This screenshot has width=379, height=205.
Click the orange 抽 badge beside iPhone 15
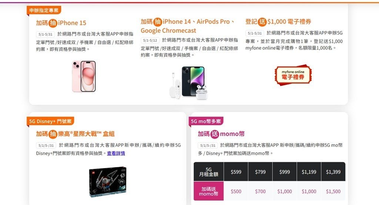[53, 23]
